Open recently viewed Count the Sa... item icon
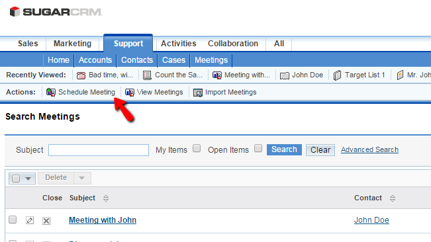 pos(148,75)
